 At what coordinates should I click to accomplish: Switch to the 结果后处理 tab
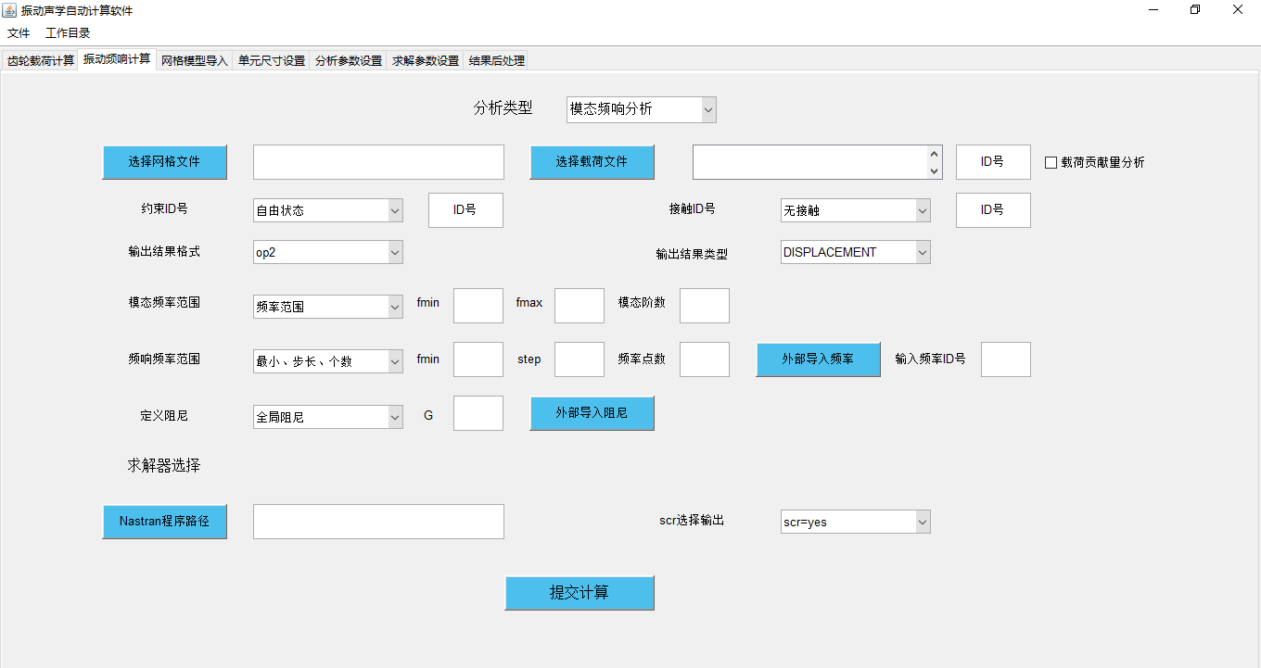(497, 60)
